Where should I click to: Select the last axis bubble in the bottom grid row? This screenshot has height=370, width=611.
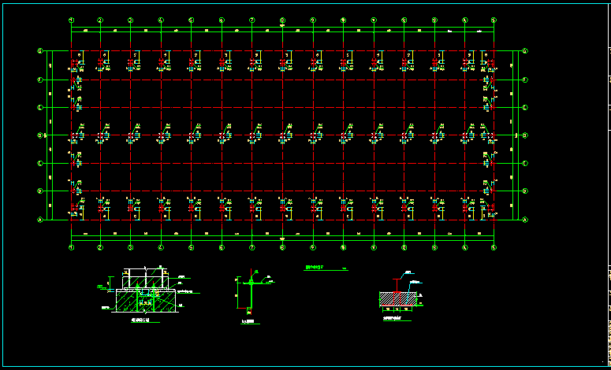(494, 248)
